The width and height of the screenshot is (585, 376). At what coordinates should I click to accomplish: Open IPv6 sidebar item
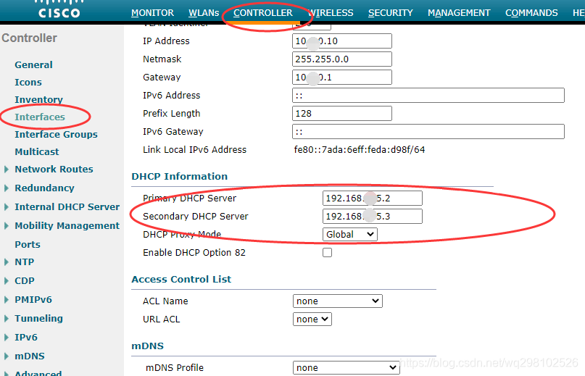click(26, 337)
